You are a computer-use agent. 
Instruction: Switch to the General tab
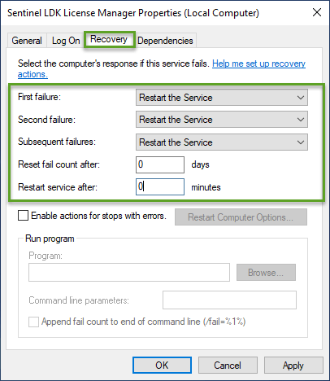point(27,41)
